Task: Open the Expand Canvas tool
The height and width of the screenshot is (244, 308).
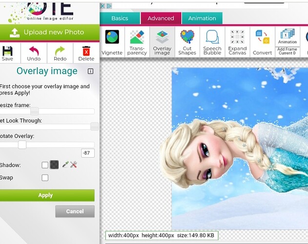Action: (237, 38)
